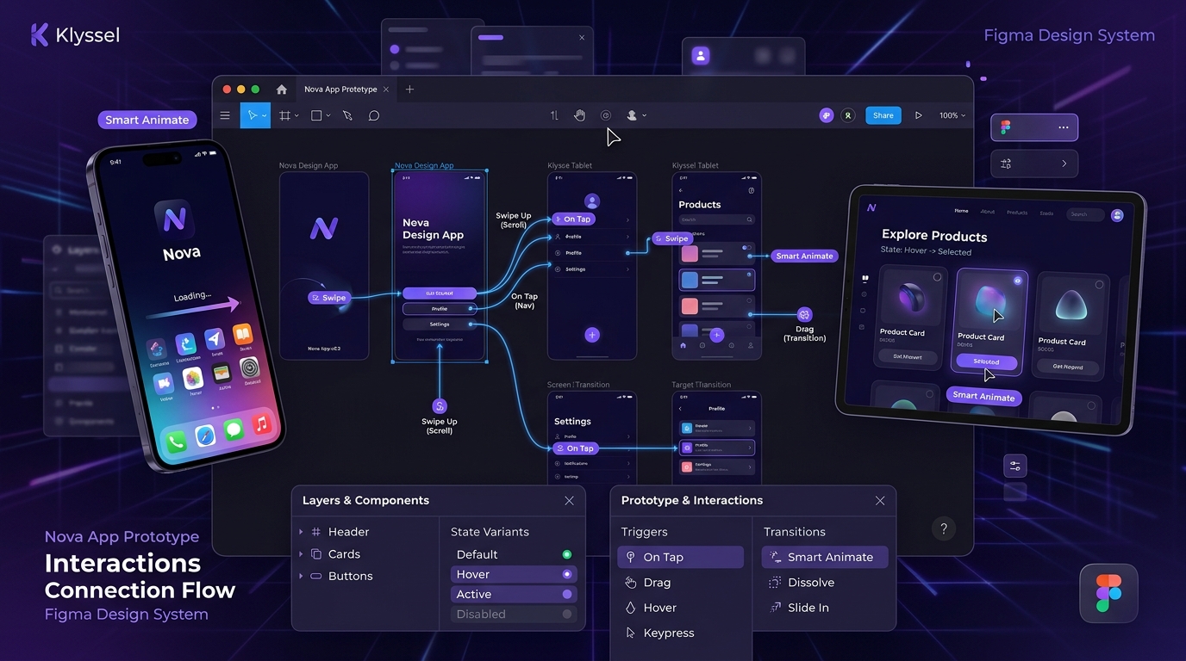Open the hamburger main menu in the toolbar
The image size is (1186, 661).
point(225,115)
